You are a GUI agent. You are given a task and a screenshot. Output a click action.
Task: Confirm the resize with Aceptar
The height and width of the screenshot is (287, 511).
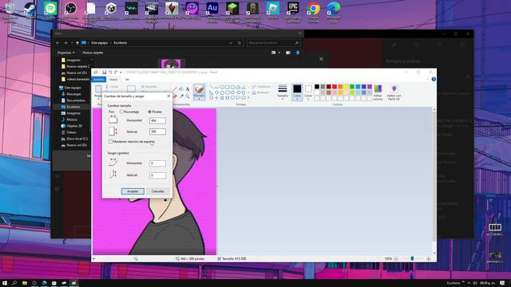[133, 191]
